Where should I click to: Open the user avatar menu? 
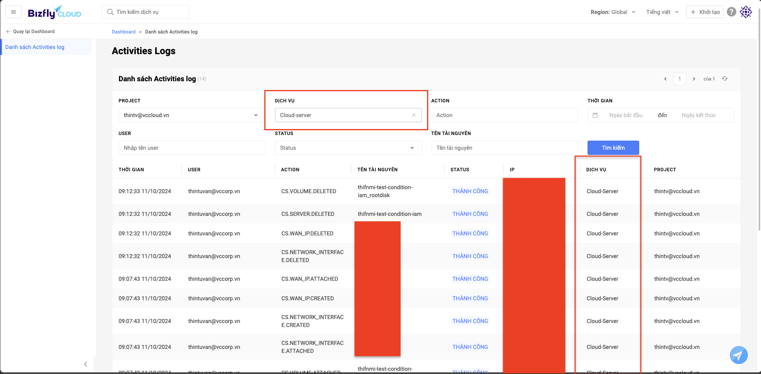click(x=745, y=12)
